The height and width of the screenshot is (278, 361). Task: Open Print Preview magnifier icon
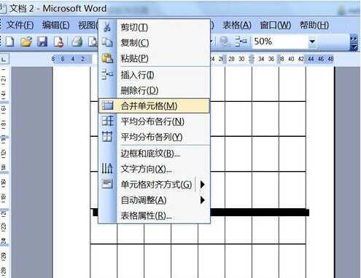pyautogui.click(x=93, y=41)
